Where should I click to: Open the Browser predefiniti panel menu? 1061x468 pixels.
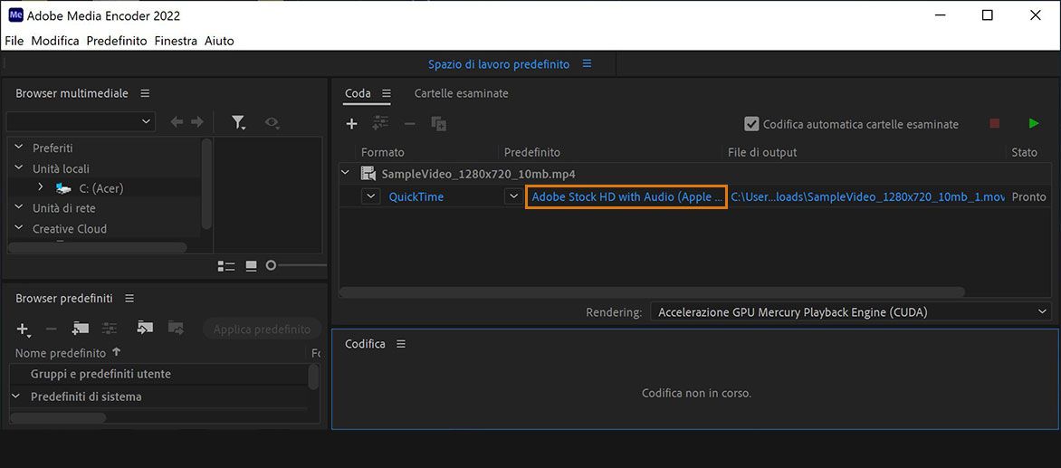(x=130, y=298)
